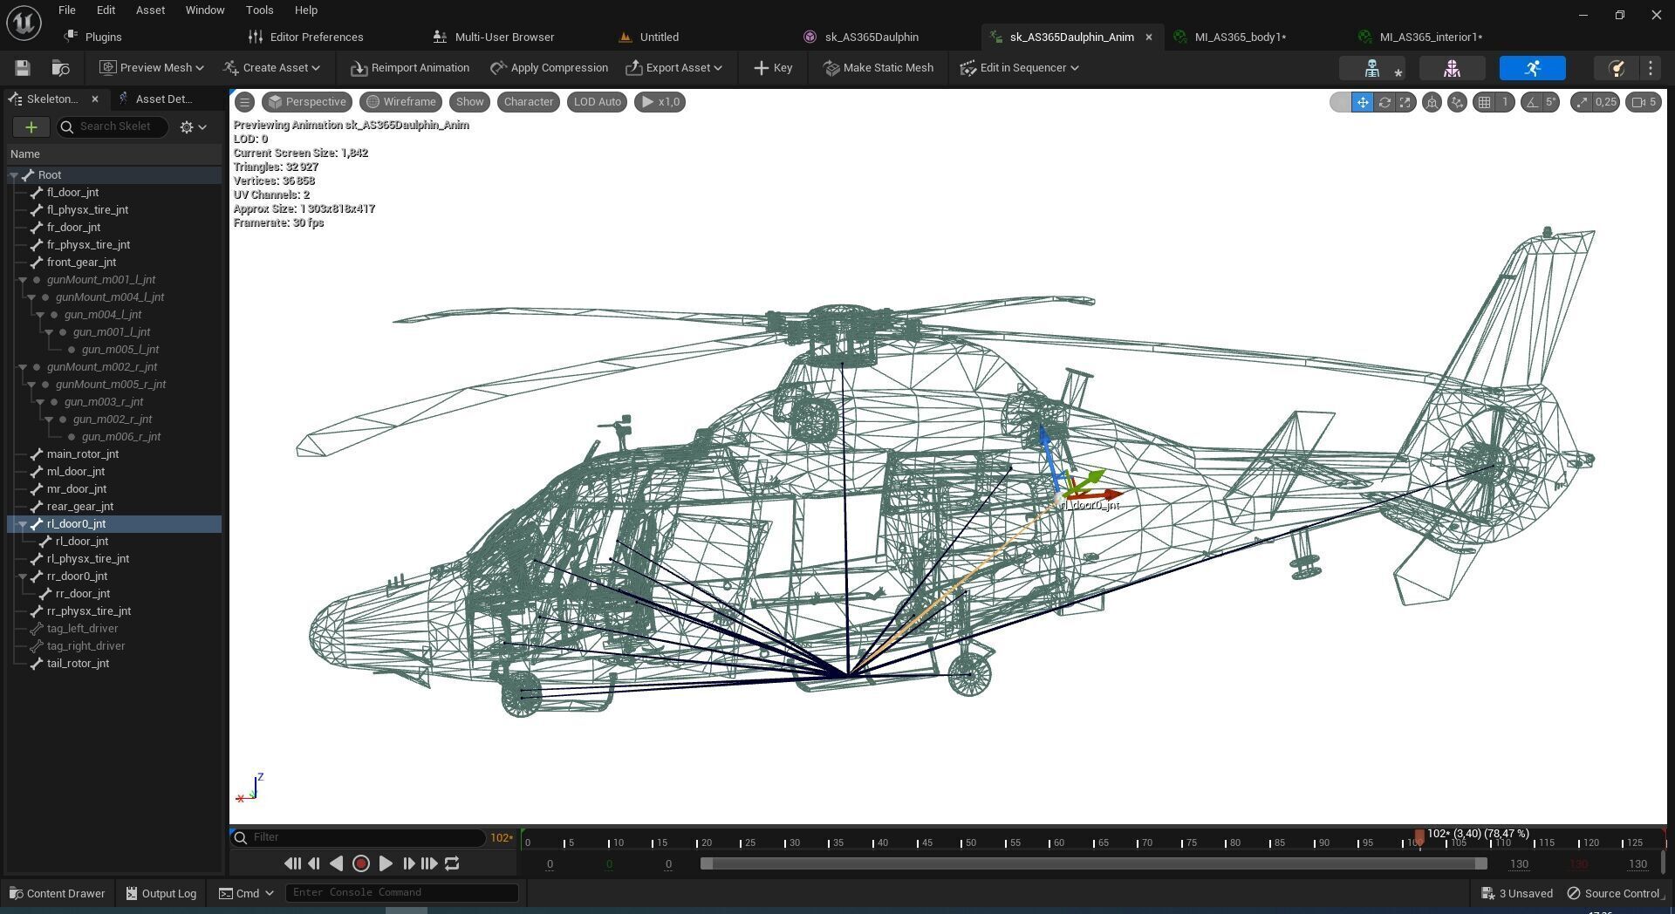Open Edit in Sequencer dropdown
Screen dimensions: 1675x914
point(1019,68)
